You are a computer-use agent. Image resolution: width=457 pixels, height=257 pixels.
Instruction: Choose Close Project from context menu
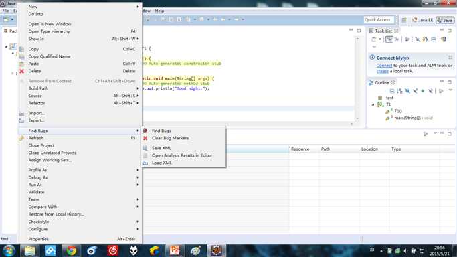click(x=41, y=145)
